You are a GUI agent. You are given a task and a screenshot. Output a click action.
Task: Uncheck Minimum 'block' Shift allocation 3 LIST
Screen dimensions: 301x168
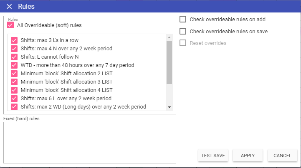tap(14, 82)
